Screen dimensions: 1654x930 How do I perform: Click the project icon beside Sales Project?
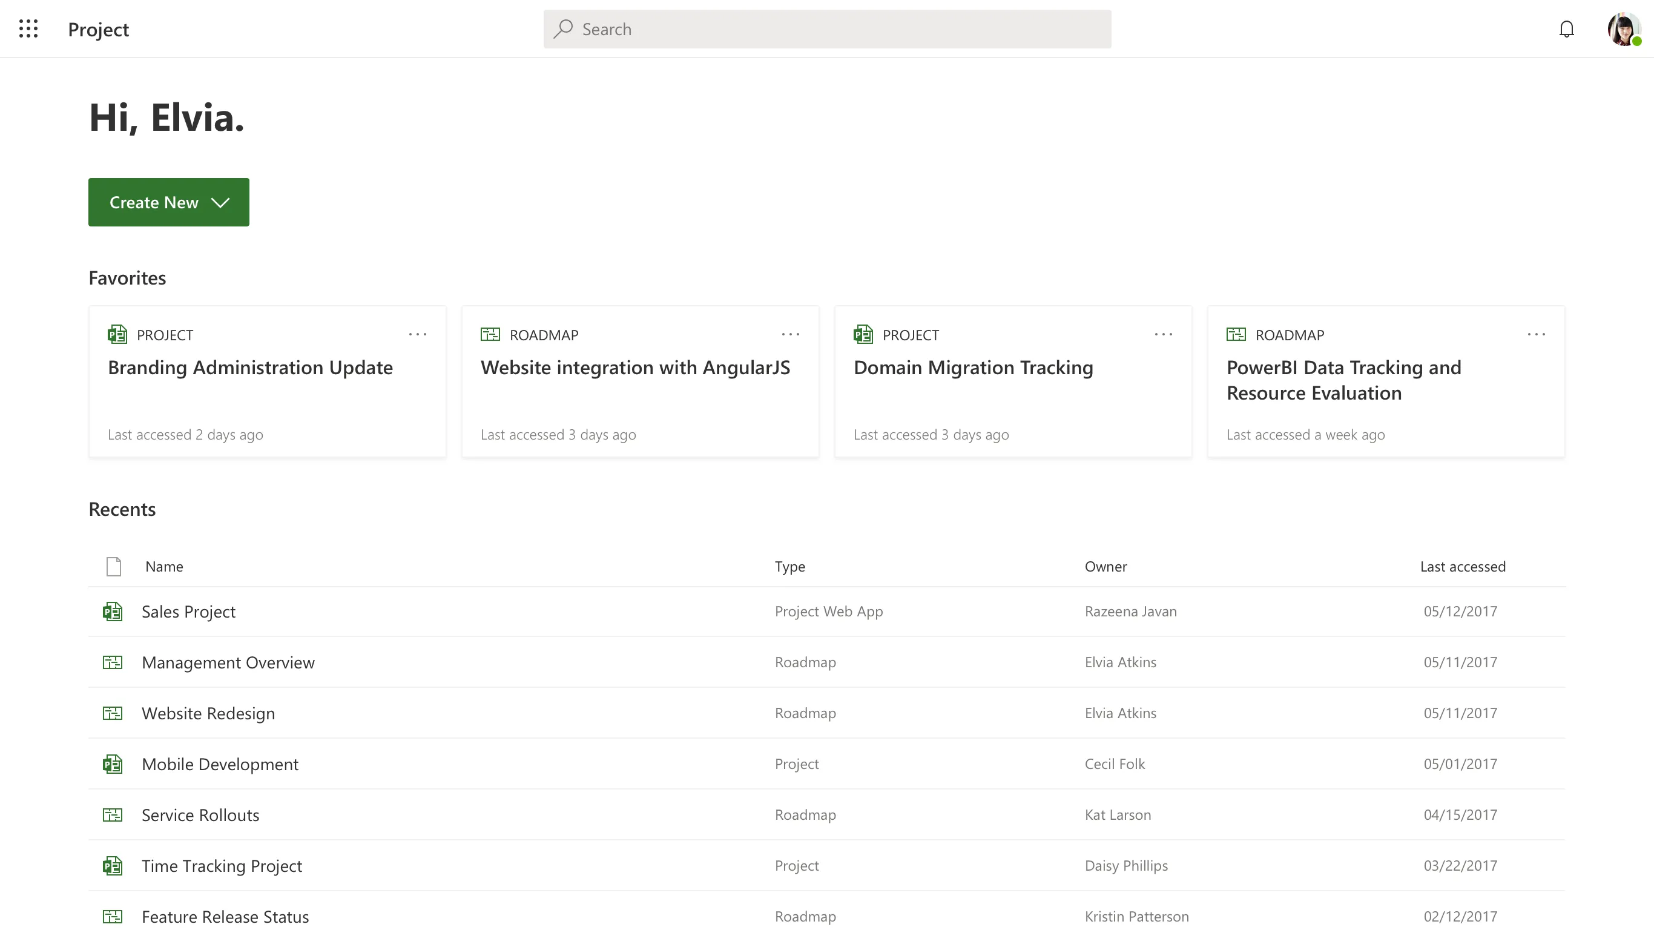pyautogui.click(x=113, y=612)
